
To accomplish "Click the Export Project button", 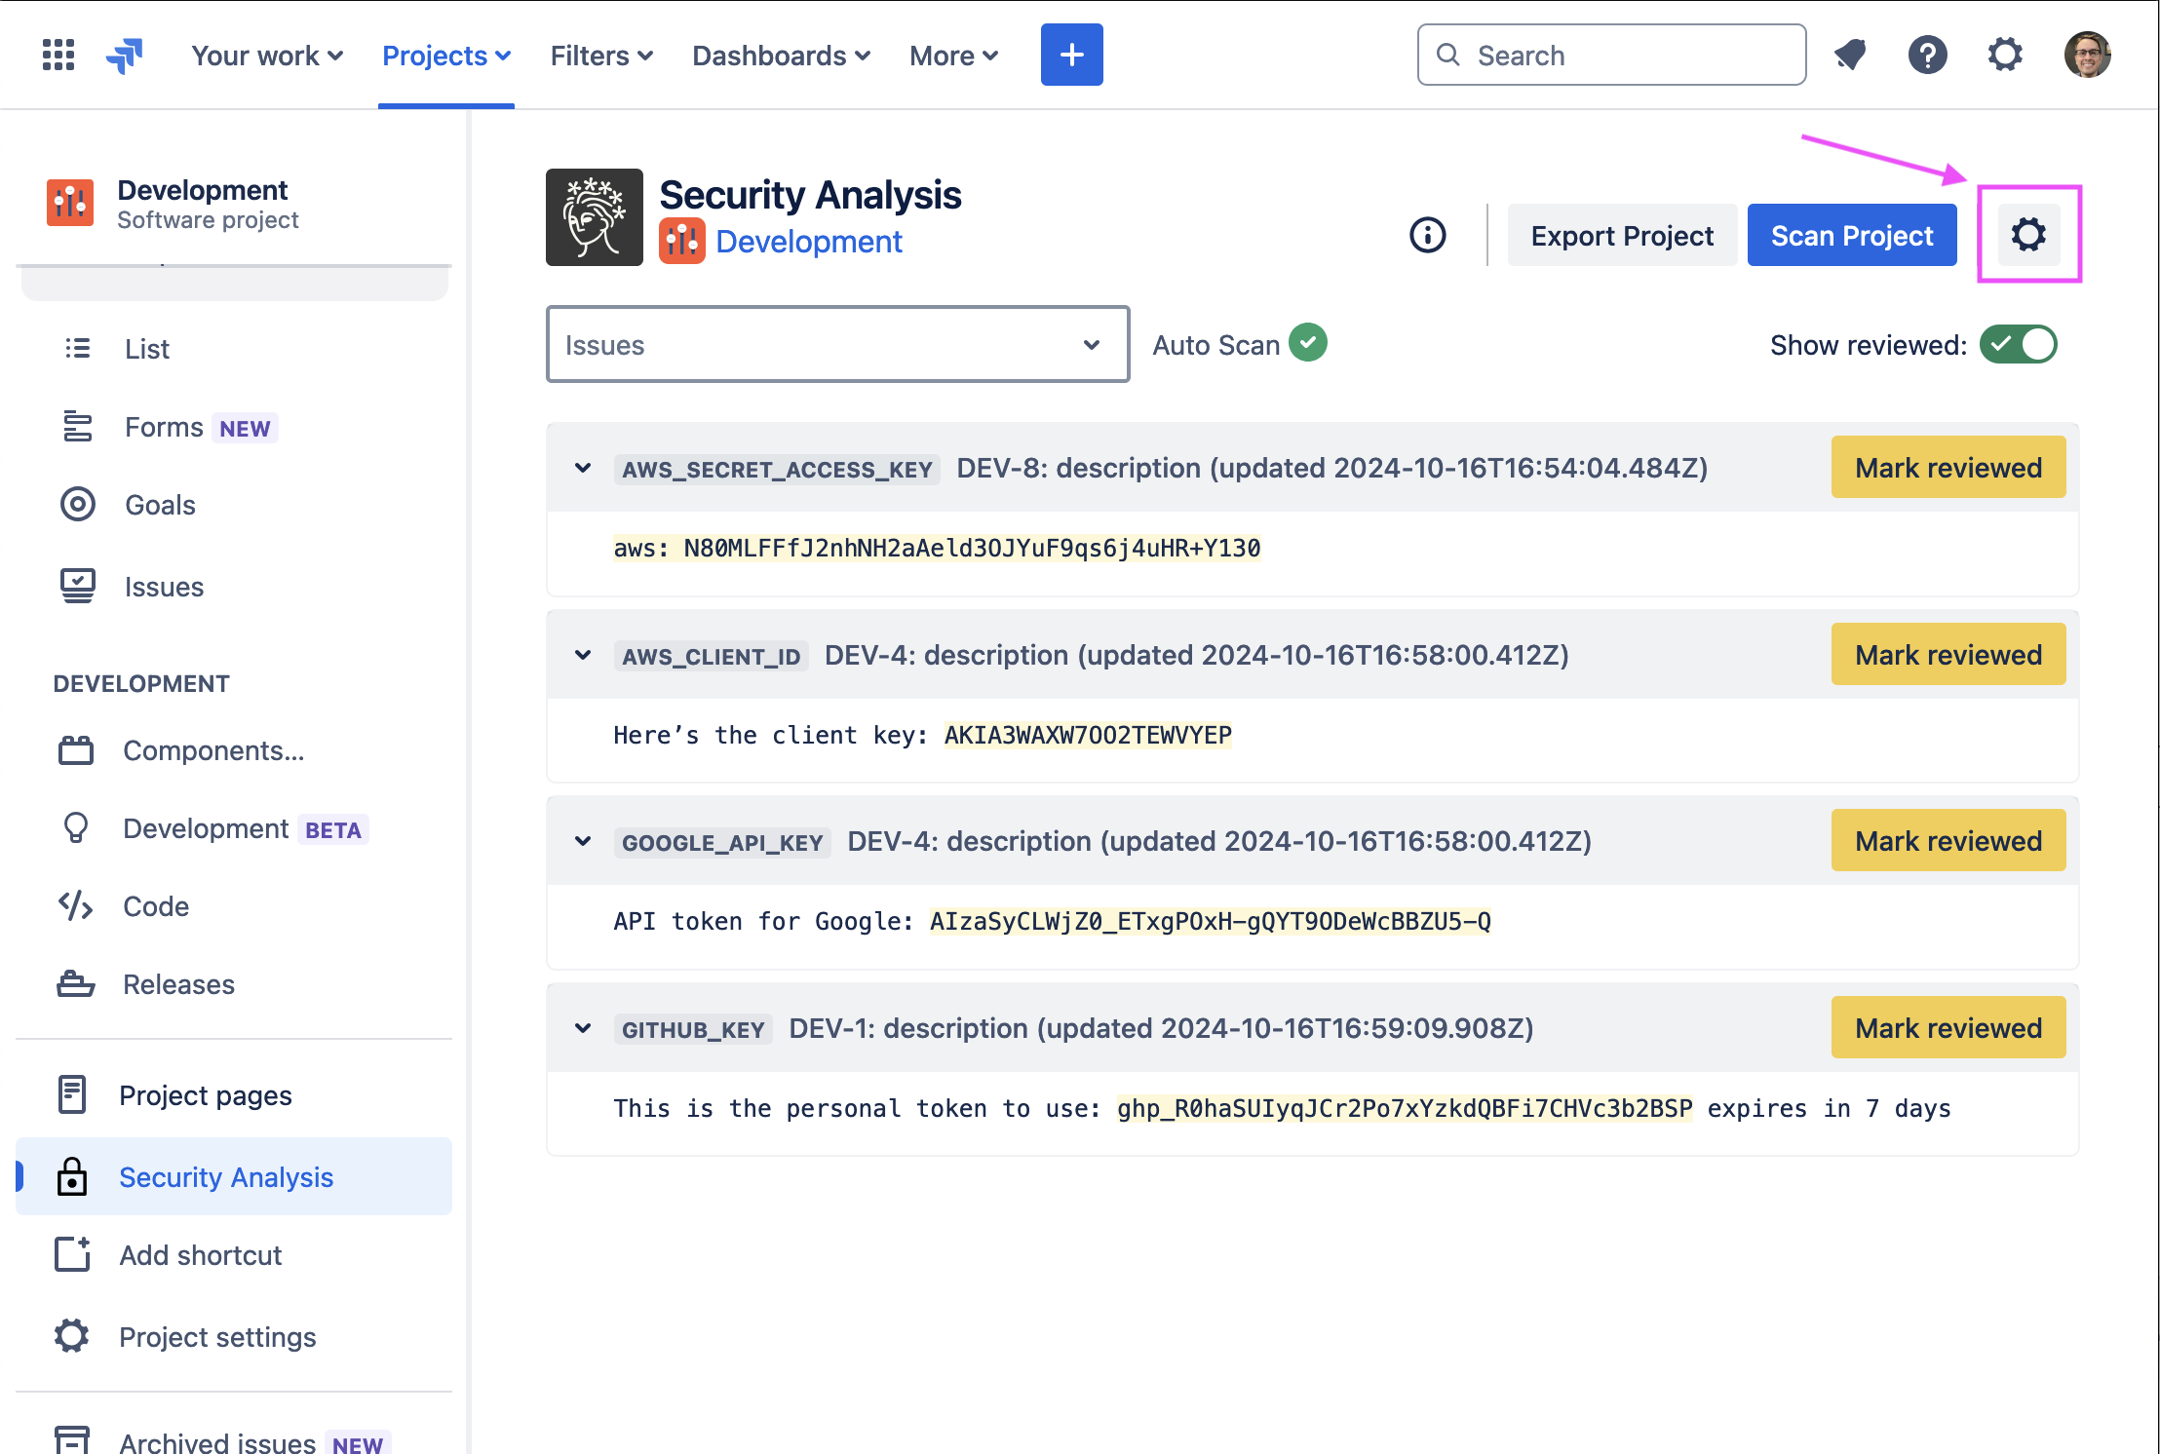I will point(1622,235).
